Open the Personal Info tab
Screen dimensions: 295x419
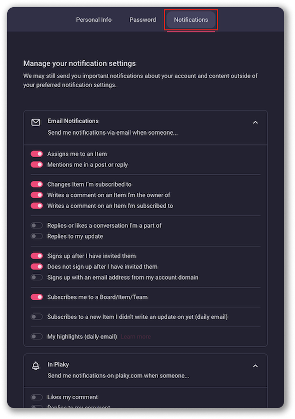(94, 20)
